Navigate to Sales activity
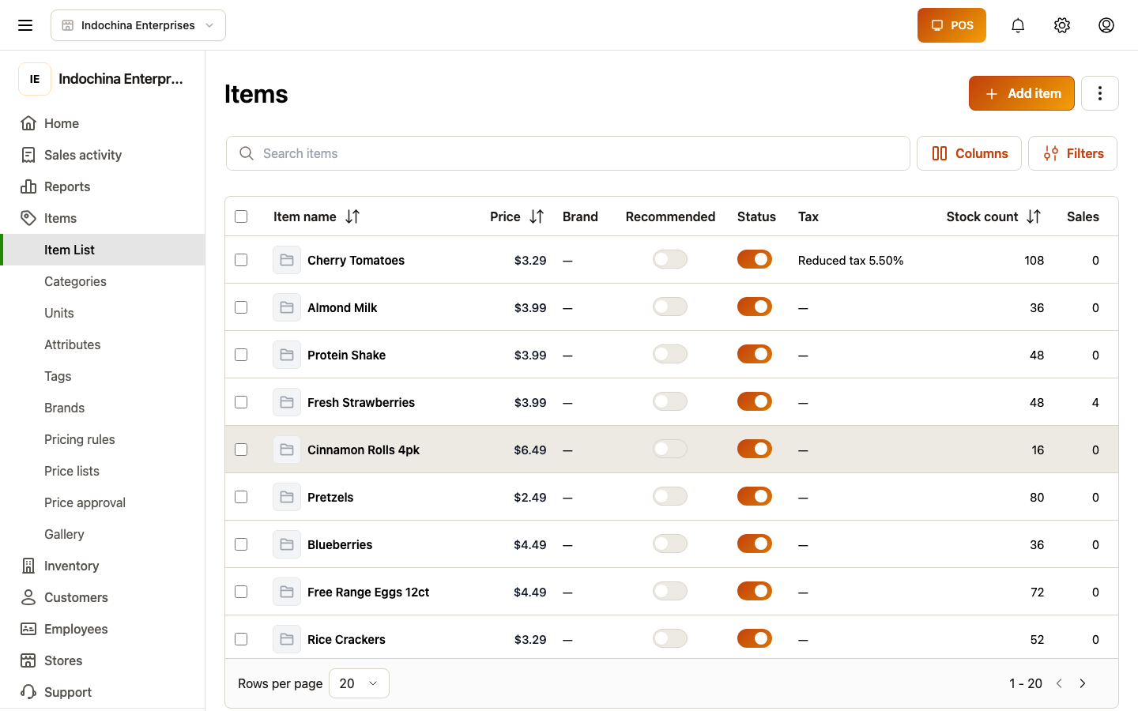Screen dimensions: 1138x711 (x=103, y=155)
